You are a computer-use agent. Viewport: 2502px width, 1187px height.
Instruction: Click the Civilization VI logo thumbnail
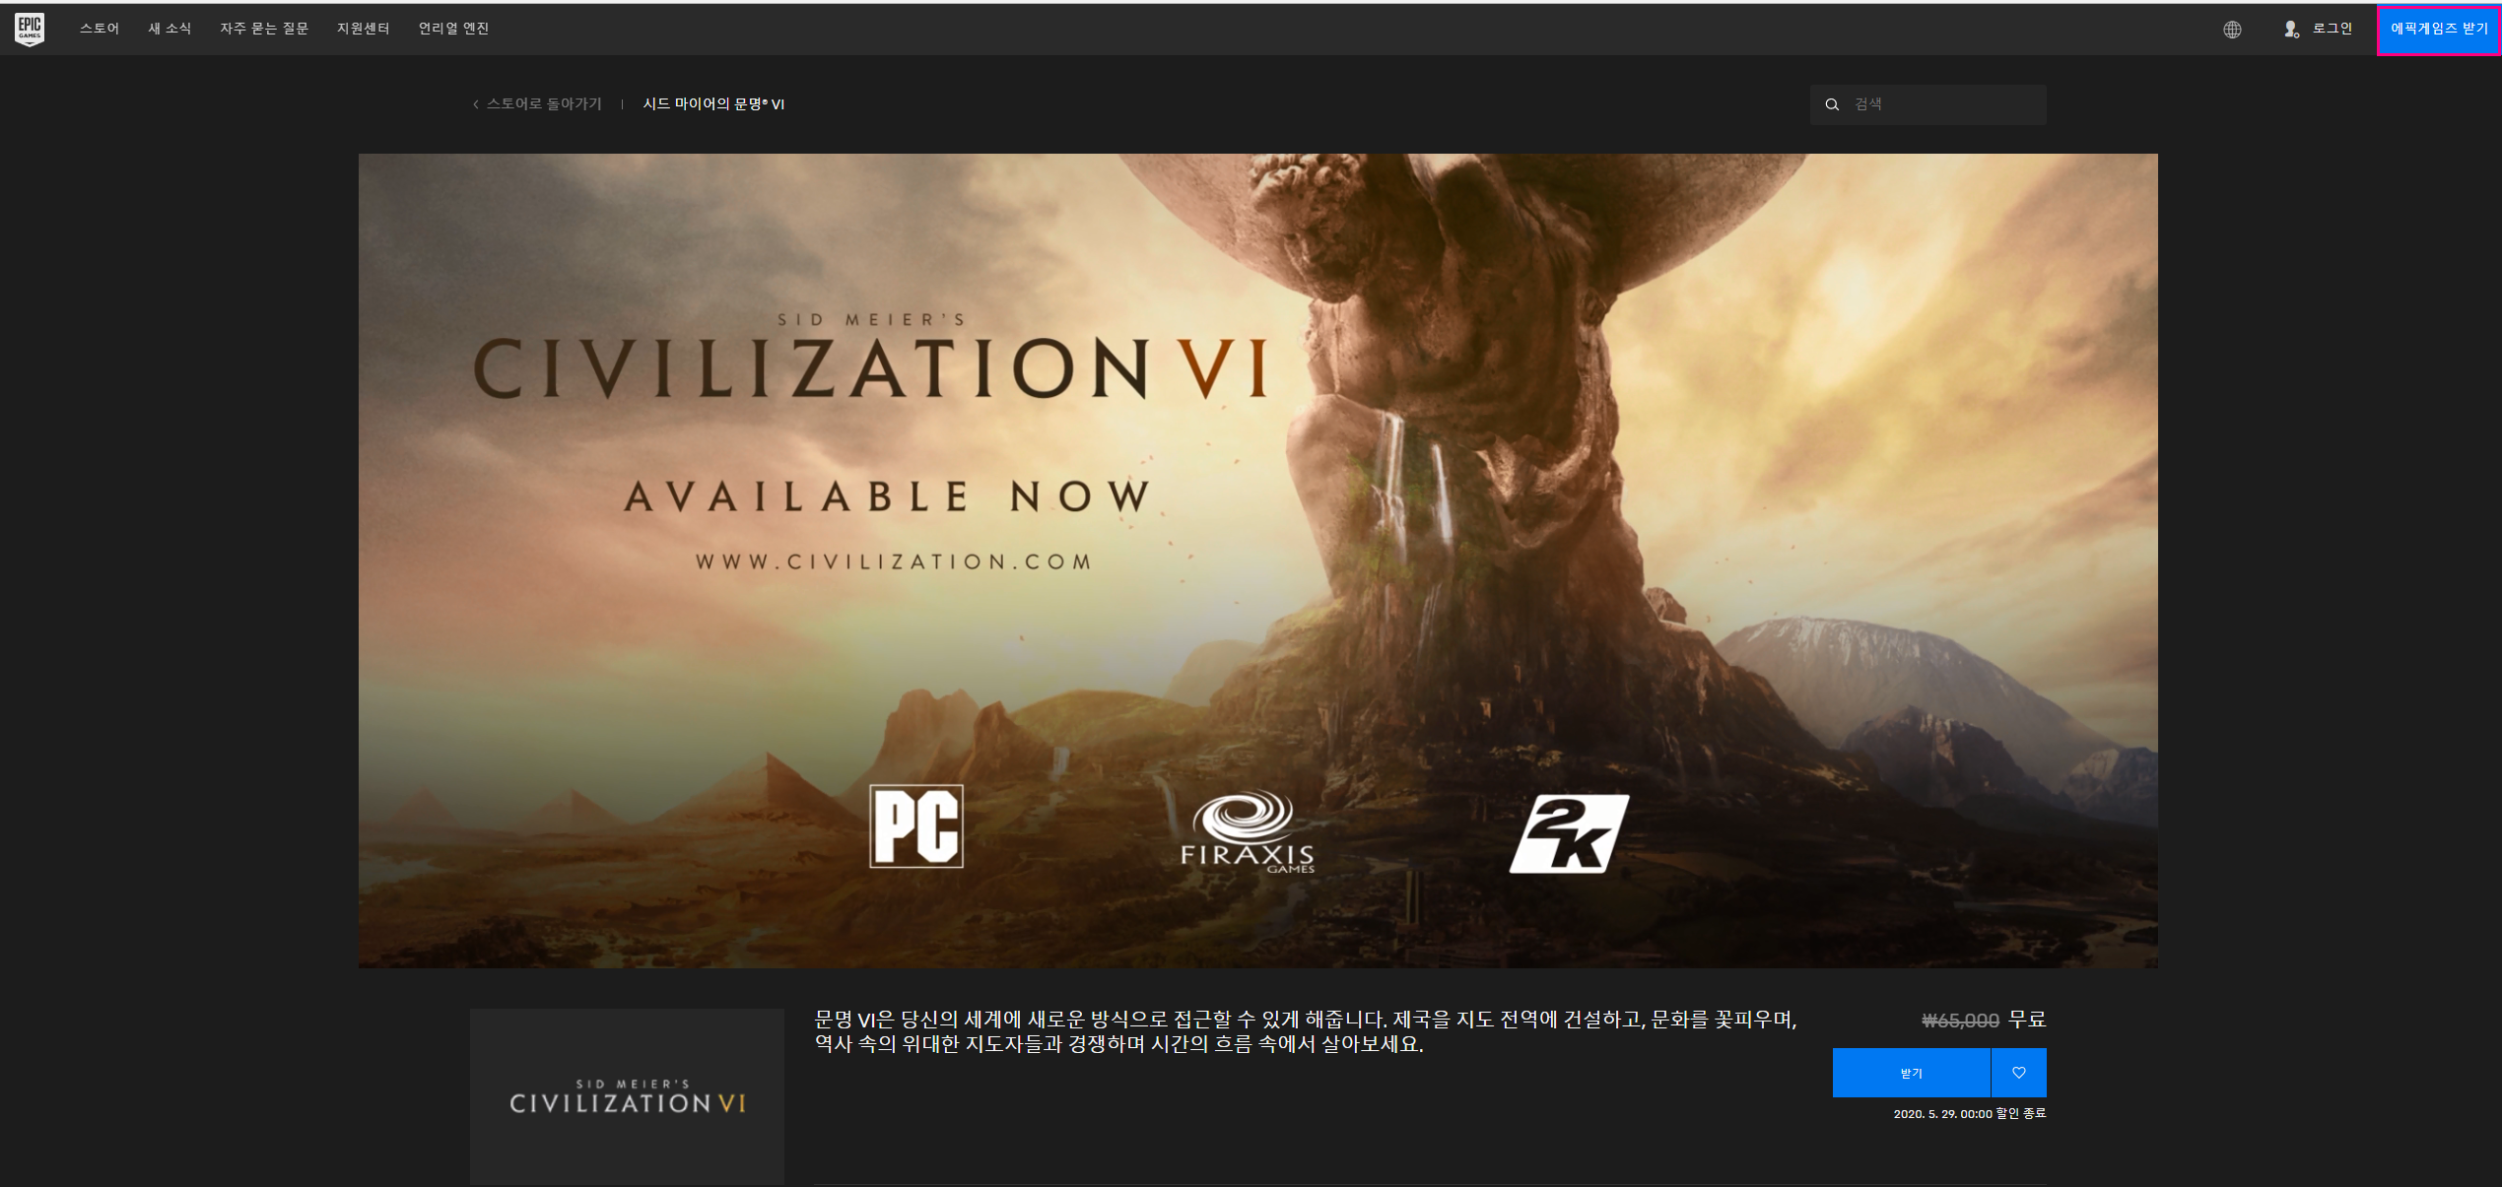627,1096
